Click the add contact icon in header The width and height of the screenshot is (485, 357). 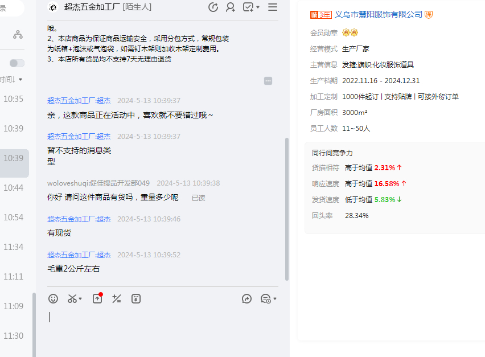pos(231,7)
